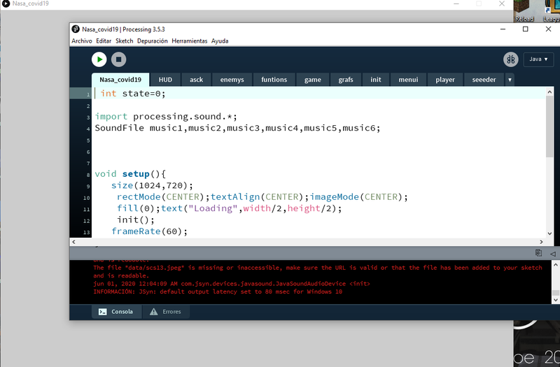Open the asck tab
This screenshot has height=367, width=560.
[197, 80]
